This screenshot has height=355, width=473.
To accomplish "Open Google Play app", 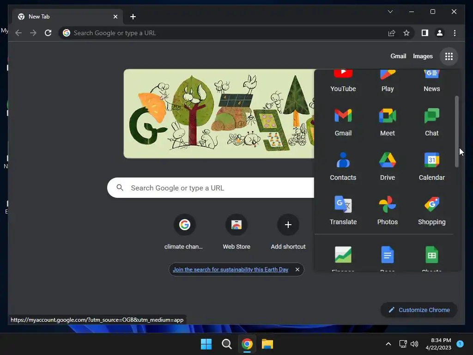I will [388, 81].
